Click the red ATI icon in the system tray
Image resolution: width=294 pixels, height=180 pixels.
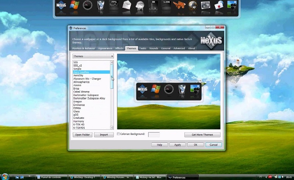(x=270, y=177)
